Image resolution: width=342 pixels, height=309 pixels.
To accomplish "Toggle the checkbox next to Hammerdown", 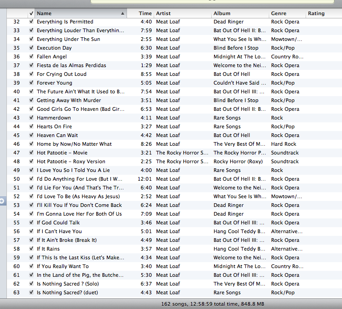I will (x=31, y=118).
